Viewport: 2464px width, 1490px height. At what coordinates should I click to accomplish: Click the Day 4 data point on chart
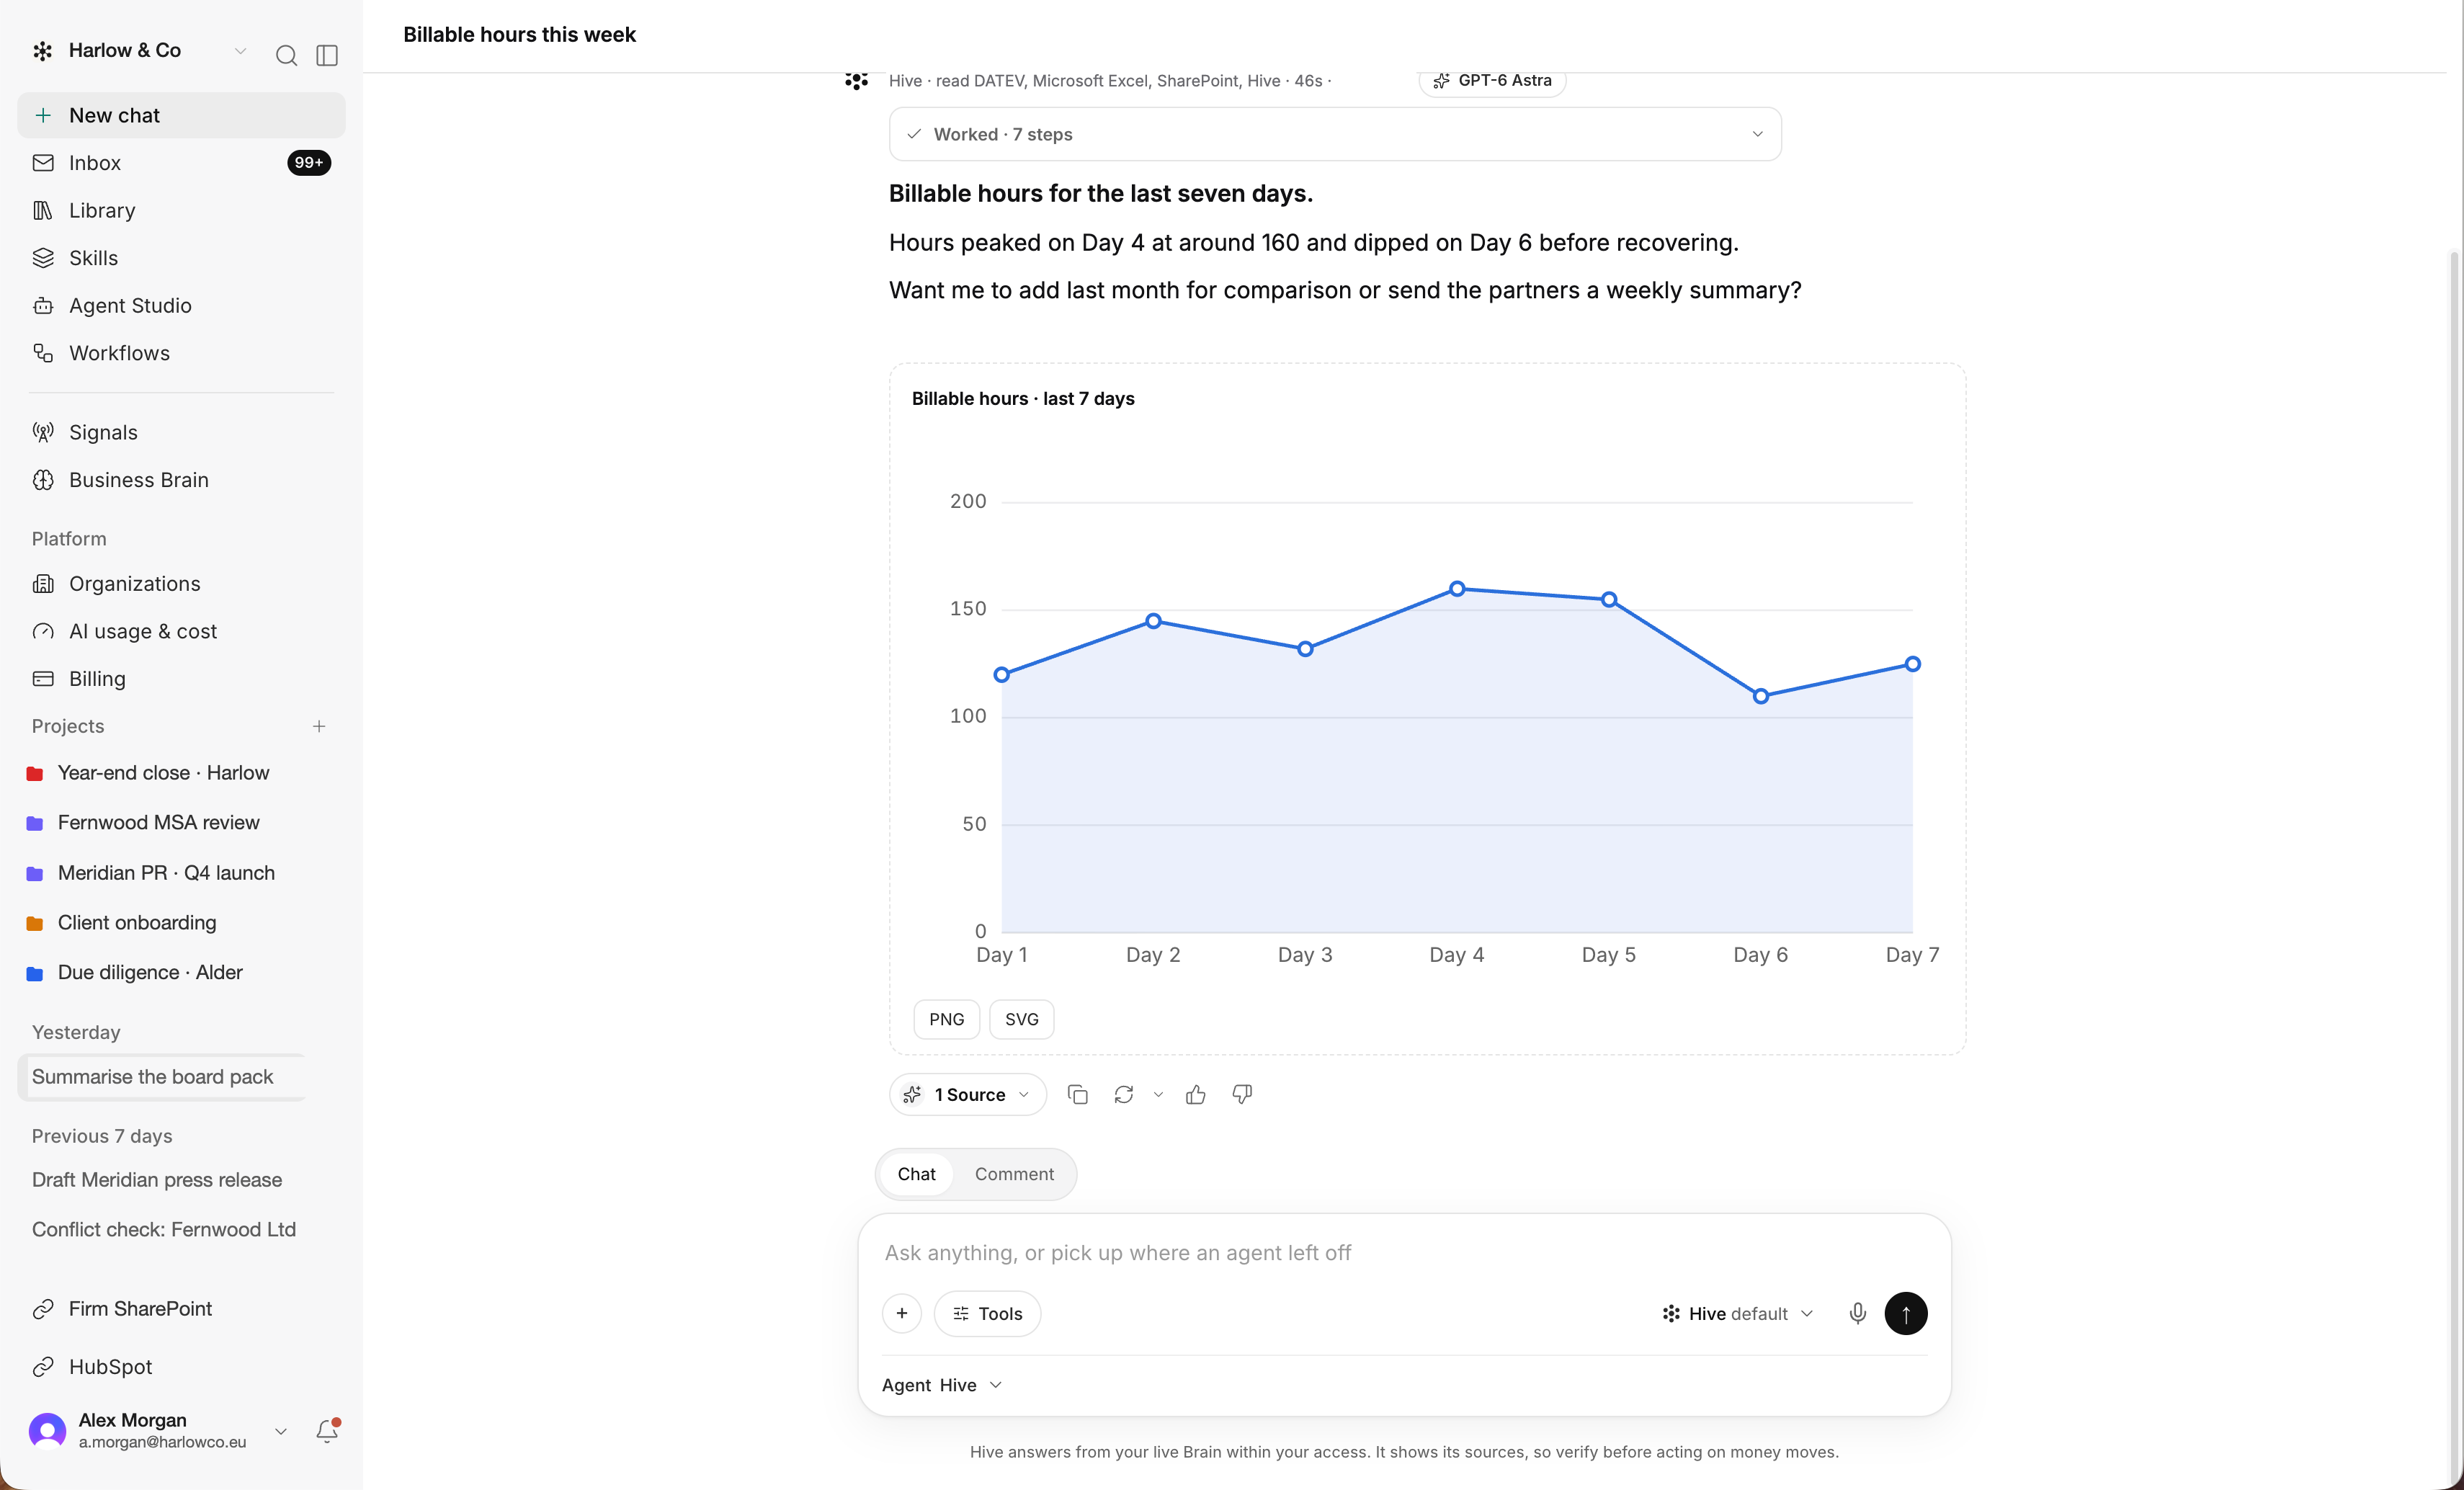1457,589
